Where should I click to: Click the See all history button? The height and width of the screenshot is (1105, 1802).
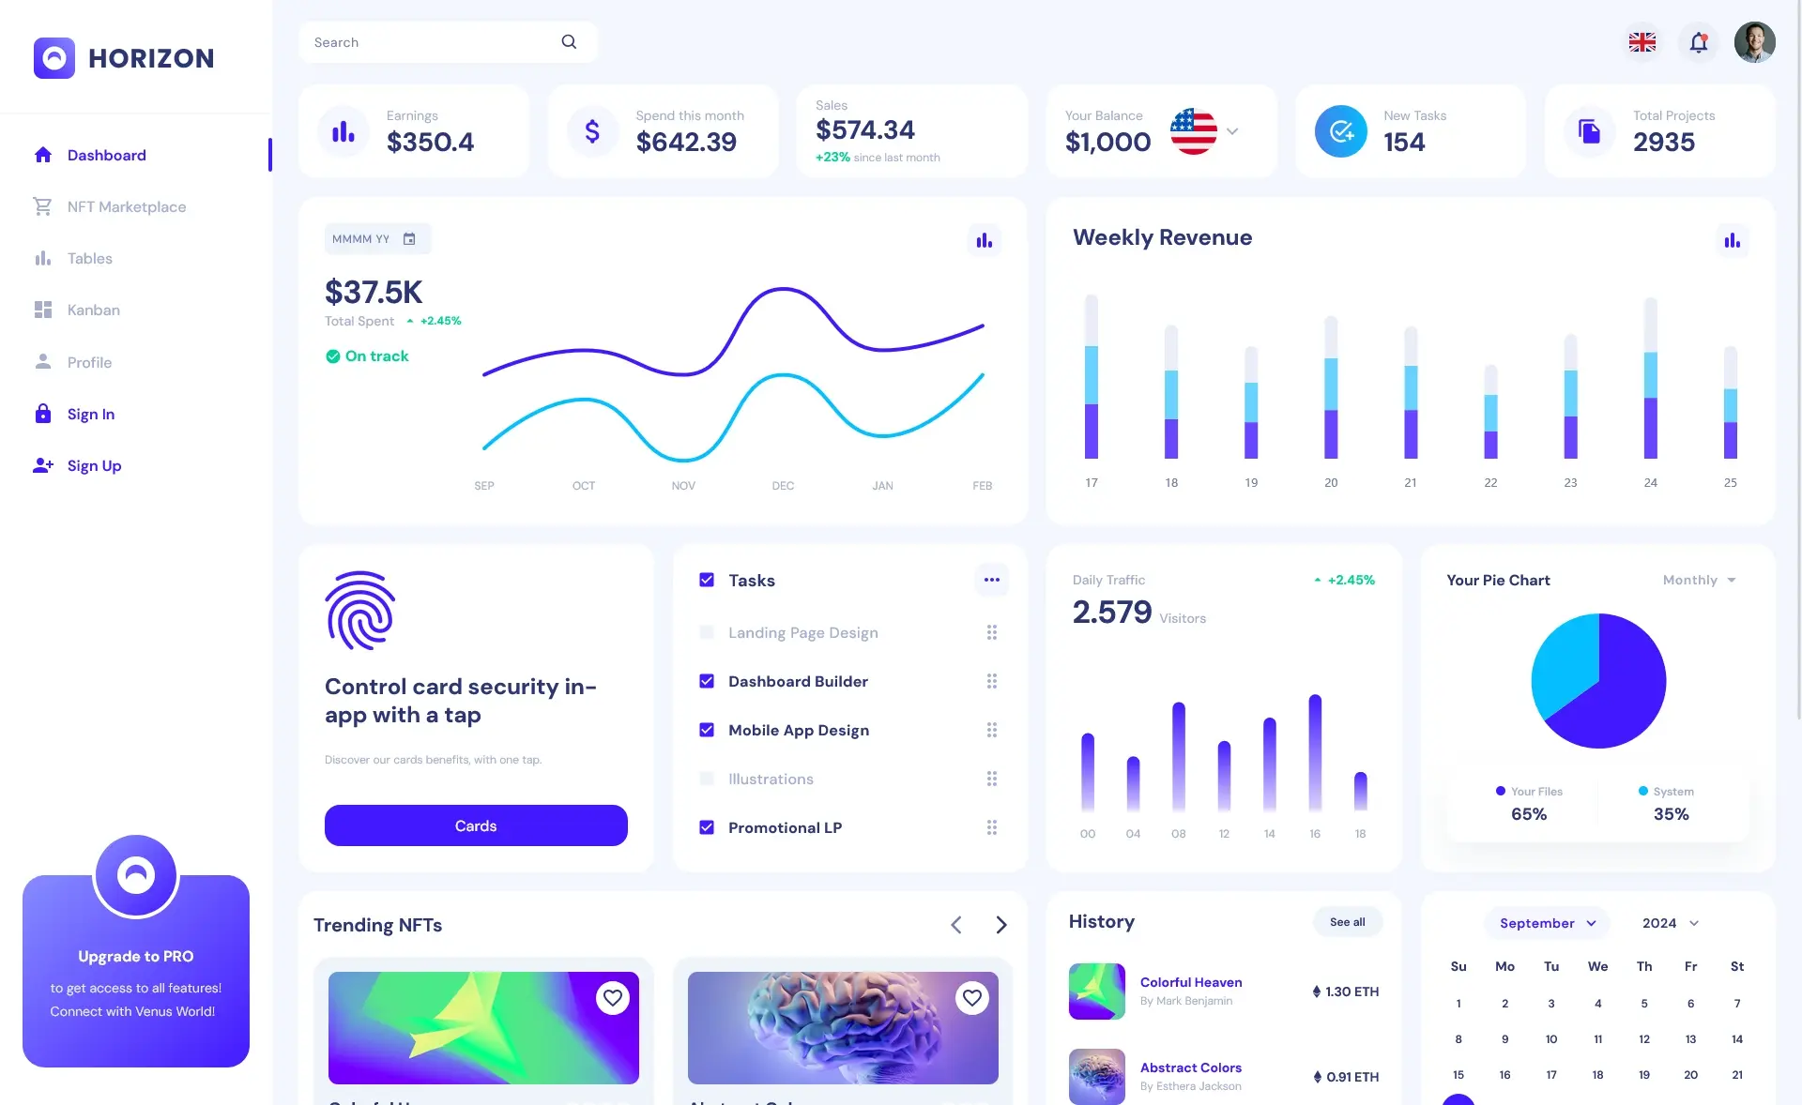tap(1347, 921)
